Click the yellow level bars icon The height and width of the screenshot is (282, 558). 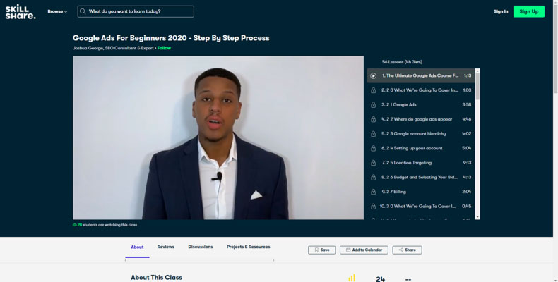click(x=352, y=278)
